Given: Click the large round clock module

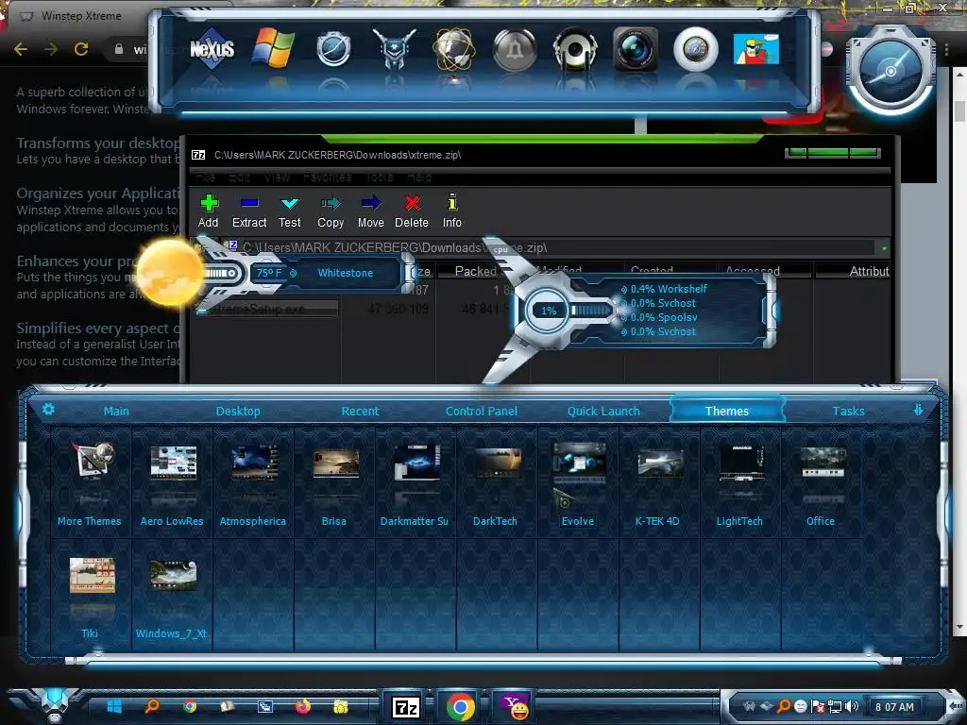Looking at the screenshot, I should 891,72.
